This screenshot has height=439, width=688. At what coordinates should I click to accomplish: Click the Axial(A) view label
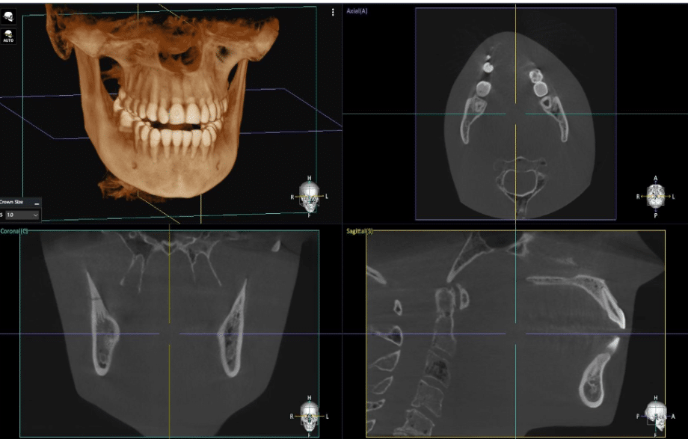click(x=357, y=10)
